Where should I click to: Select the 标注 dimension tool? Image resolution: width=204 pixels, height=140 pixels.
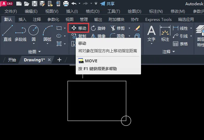[x=165, y=33]
